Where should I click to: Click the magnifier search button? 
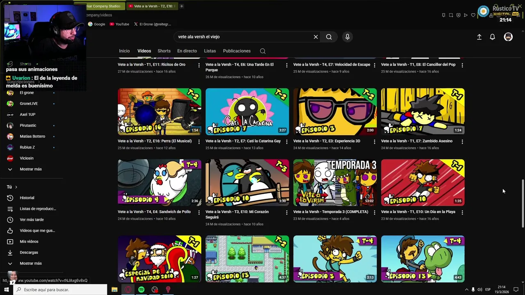coord(329,37)
